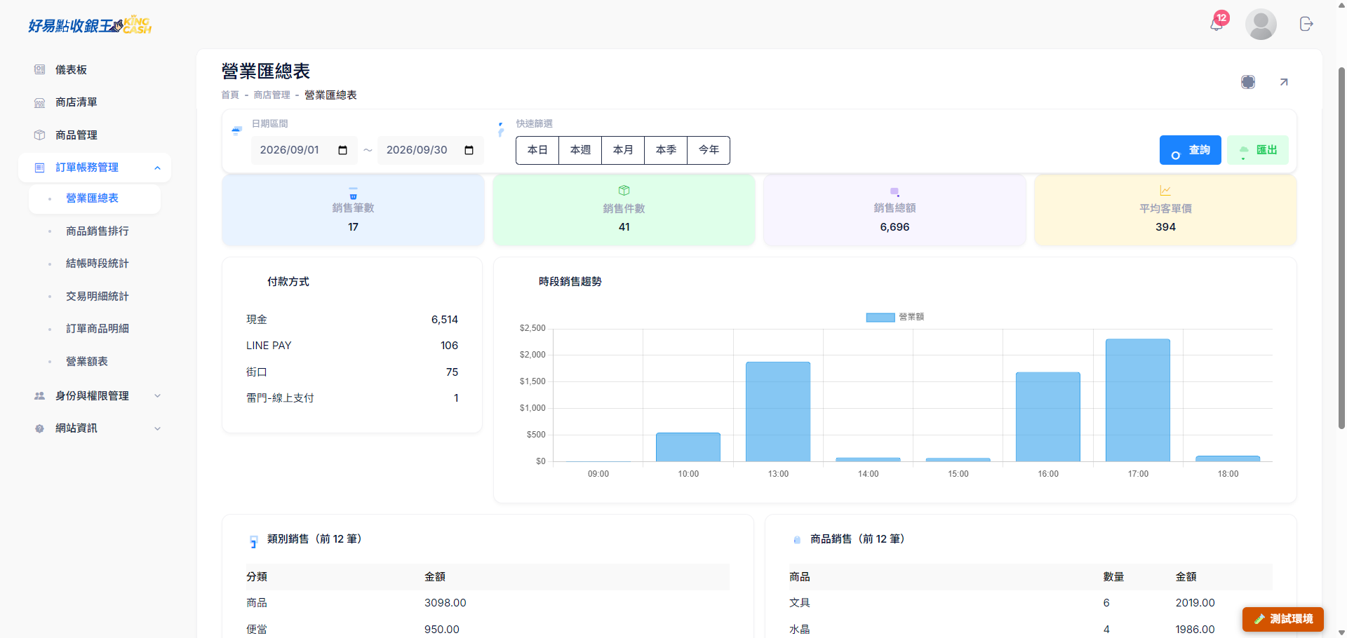Filter by 今年 quick button
Screen dimensions: 1347x638
(x=709, y=150)
